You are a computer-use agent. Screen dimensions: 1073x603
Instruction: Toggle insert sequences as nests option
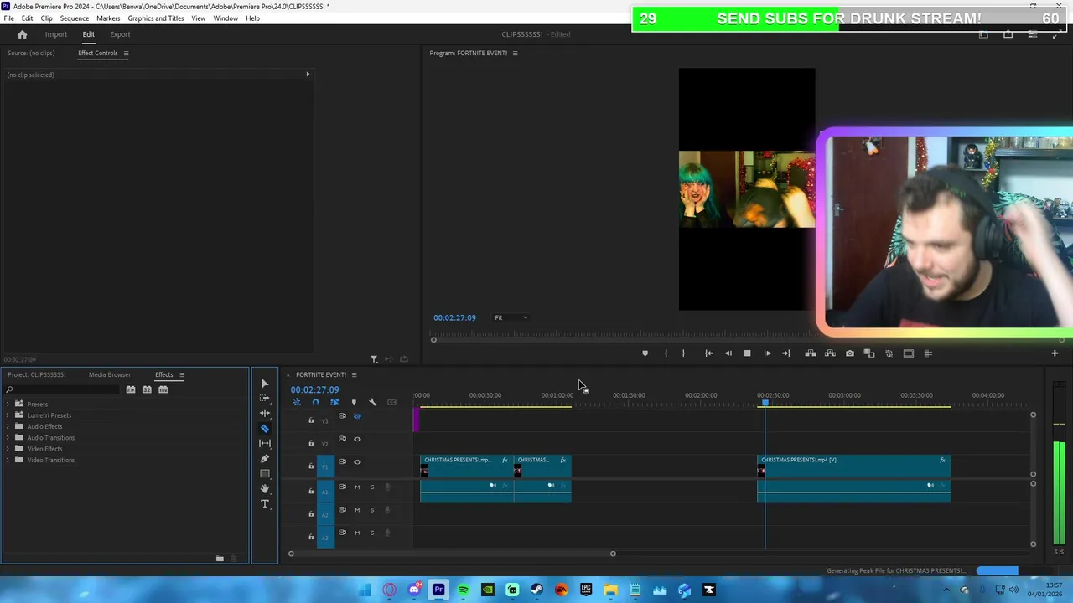[297, 402]
